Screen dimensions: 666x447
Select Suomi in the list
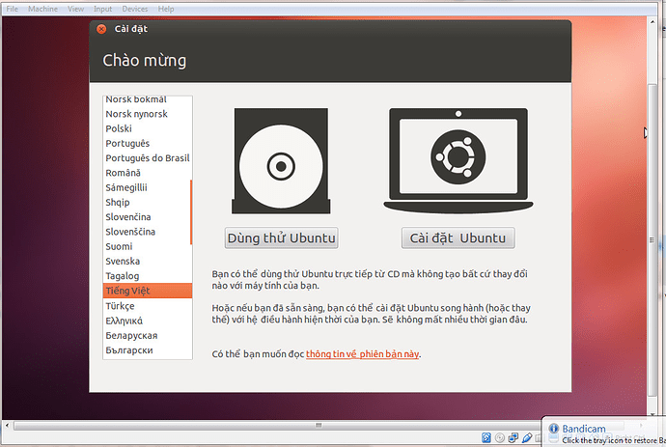point(147,246)
